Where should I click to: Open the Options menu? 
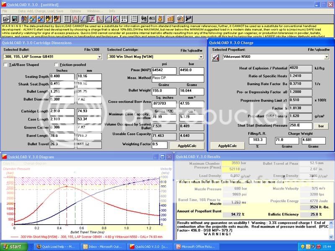(x=75, y=11)
